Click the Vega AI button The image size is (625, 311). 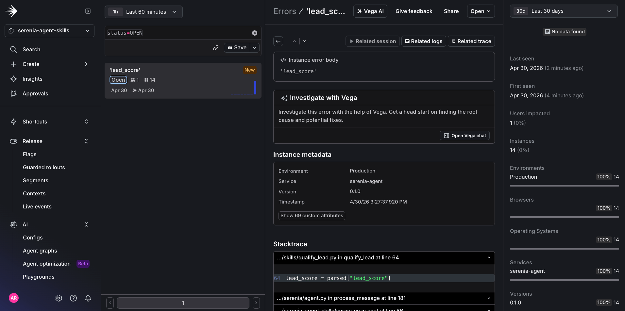(x=370, y=11)
